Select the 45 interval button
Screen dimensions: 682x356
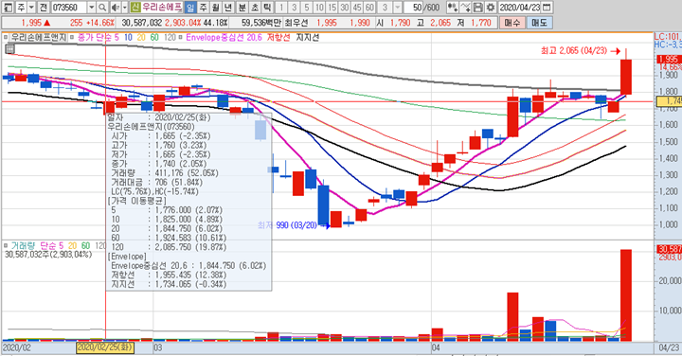point(357,8)
